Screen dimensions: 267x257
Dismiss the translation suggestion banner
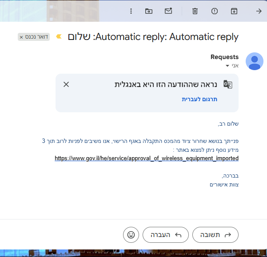[66, 84]
